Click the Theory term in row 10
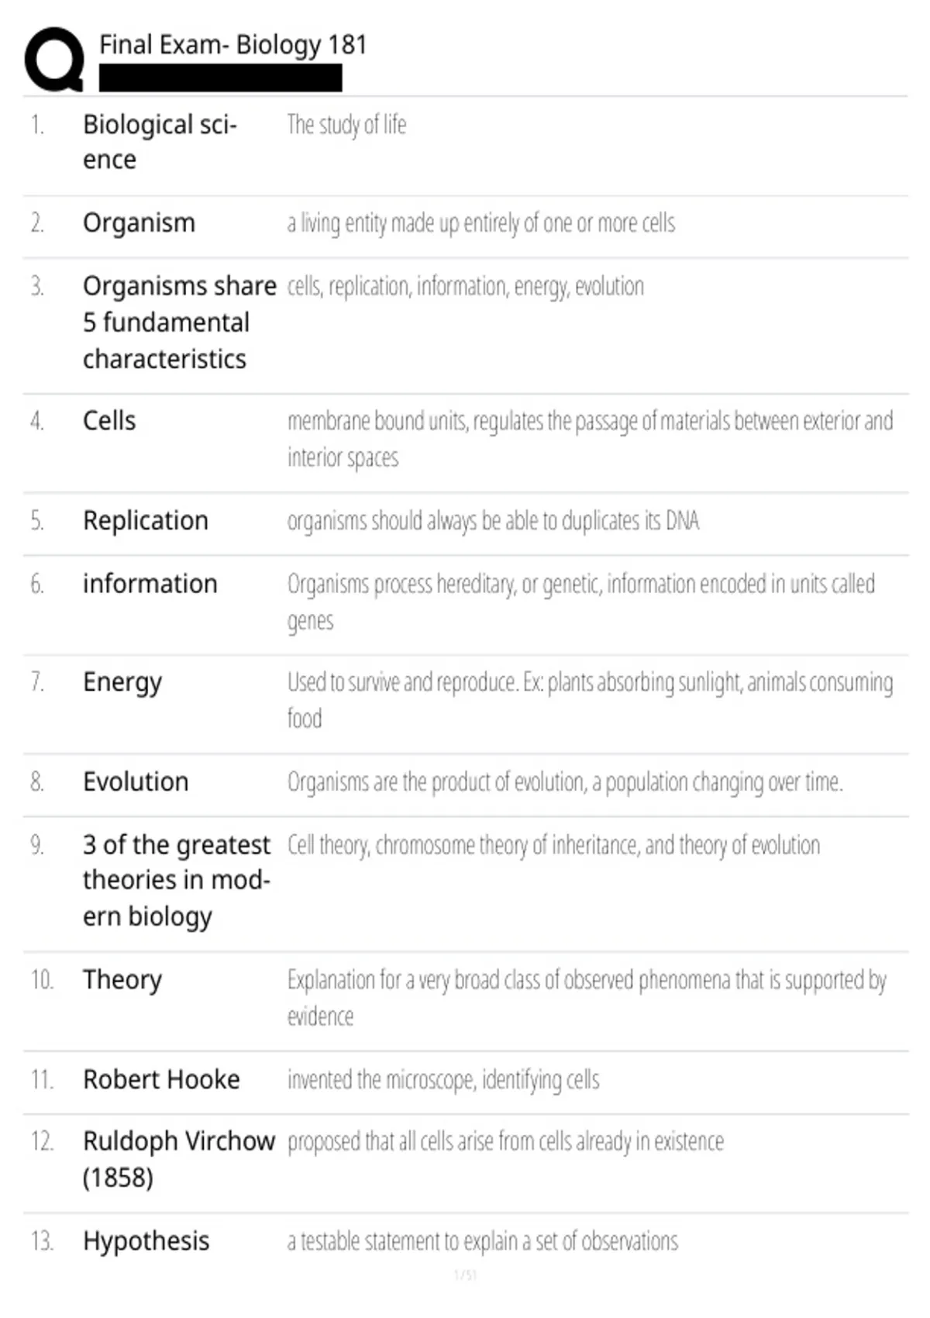The image size is (930, 1318). (122, 981)
